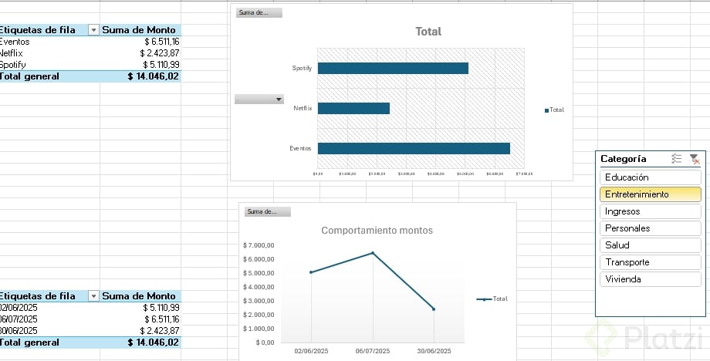Click the Eventos bar in chart

tap(414, 148)
